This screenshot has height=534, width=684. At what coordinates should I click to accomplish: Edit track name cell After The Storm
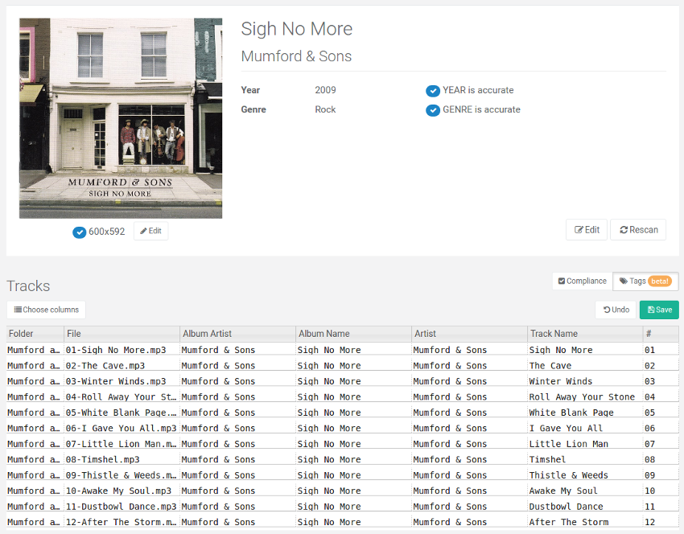click(x=585, y=522)
